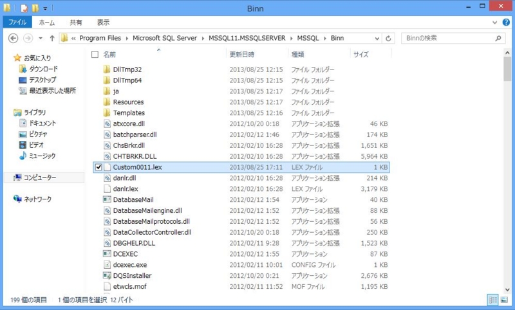This screenshot has height=310, width=515.
Task: Click the Back navigation arrow
Action: [13, 39]
